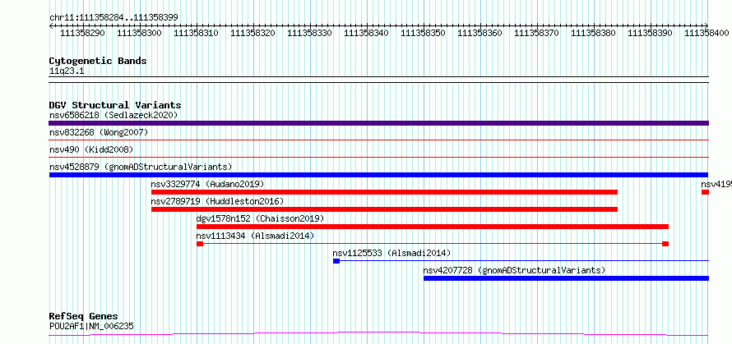Click the thin red nsv832268 variant line
The height and width of the screenshot is (344, 732).
pyautogui.click(x=378, y=140)
